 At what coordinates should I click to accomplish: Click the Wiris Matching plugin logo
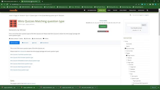(x=13, y=23)
